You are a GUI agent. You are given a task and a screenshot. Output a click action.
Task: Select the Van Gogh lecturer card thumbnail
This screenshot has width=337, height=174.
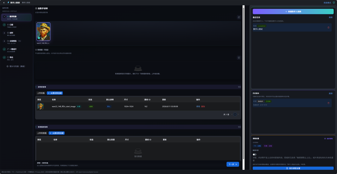coord(43,32)
